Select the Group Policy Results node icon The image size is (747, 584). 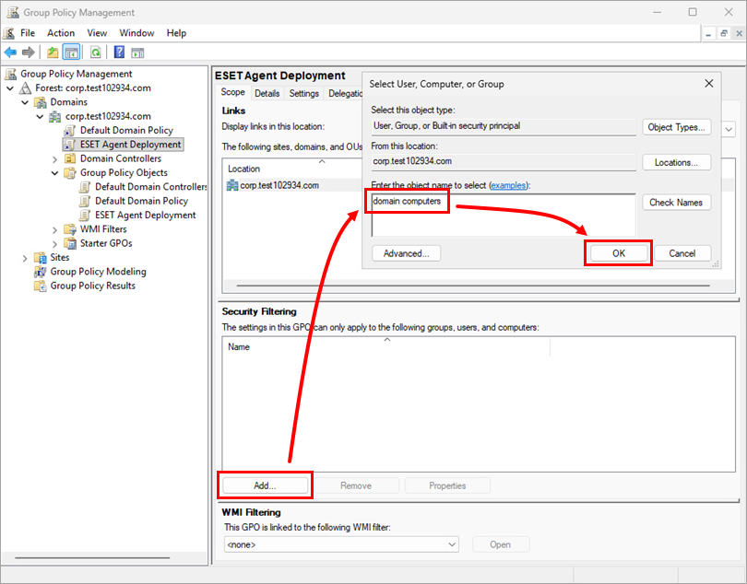41,286
